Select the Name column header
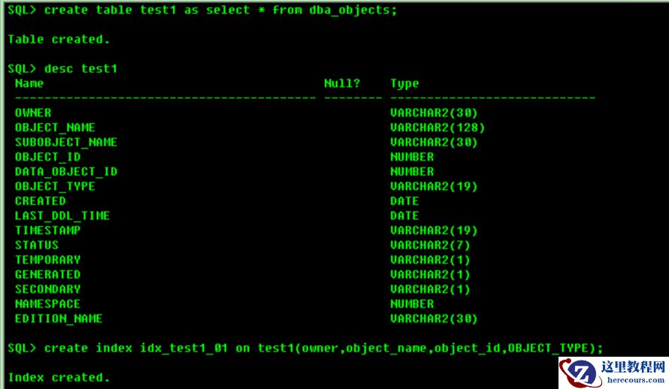The image size is (669, 389). coord(29,83)
